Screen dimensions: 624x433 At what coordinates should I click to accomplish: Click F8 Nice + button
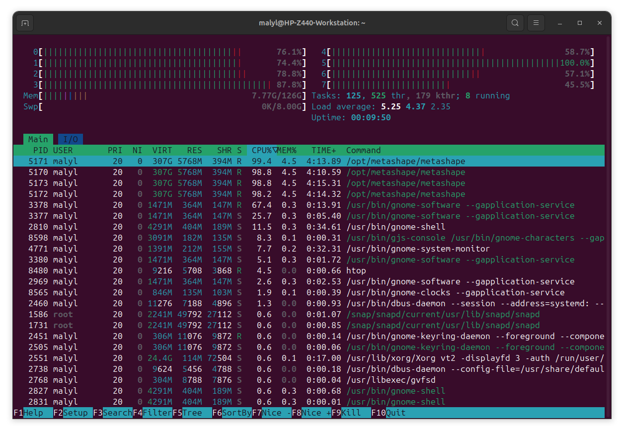(312, 413)
